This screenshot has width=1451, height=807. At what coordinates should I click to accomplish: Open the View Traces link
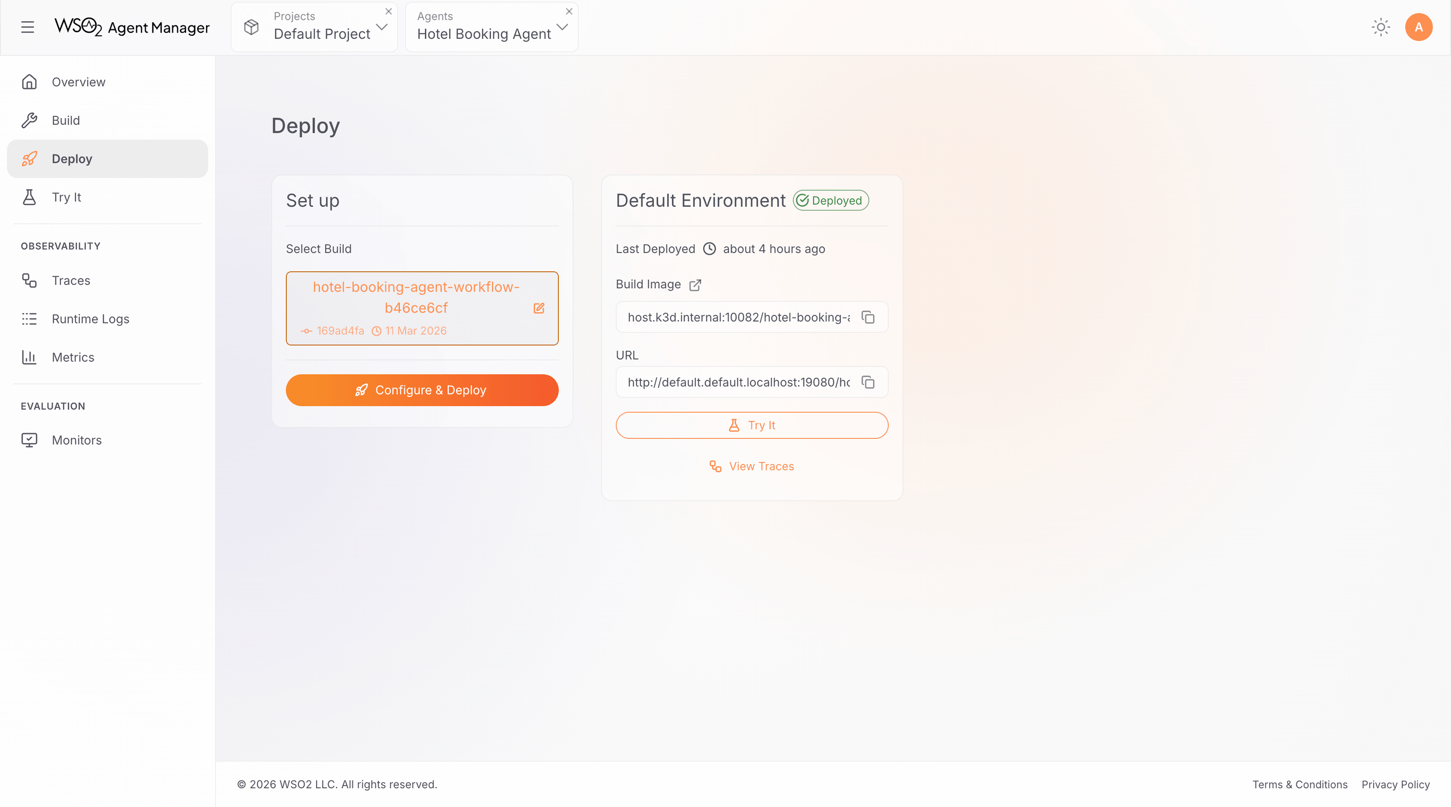[752, 466]
